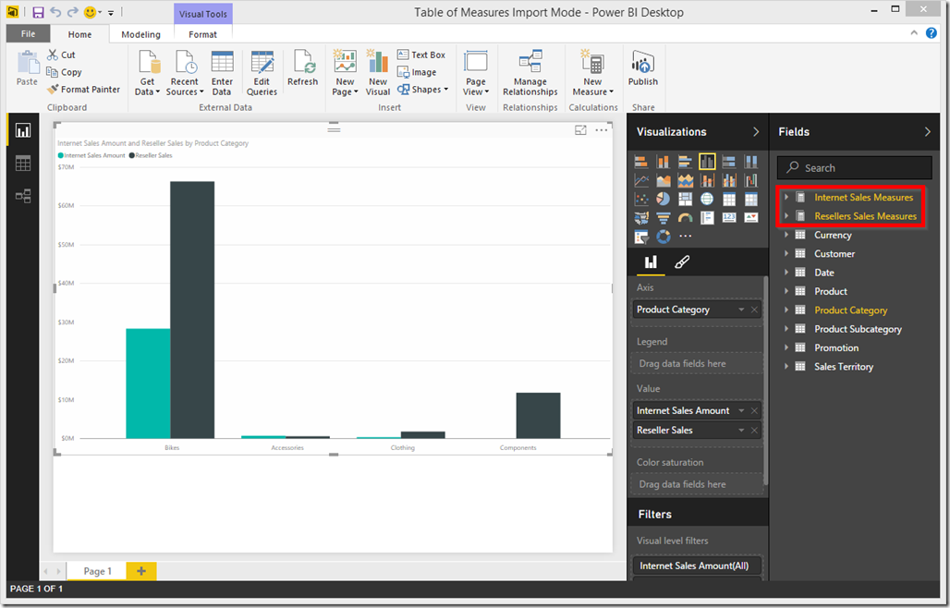Screen dimensions: 950x608
Task: Click the Publish button
Action: (x=643, y=68)
